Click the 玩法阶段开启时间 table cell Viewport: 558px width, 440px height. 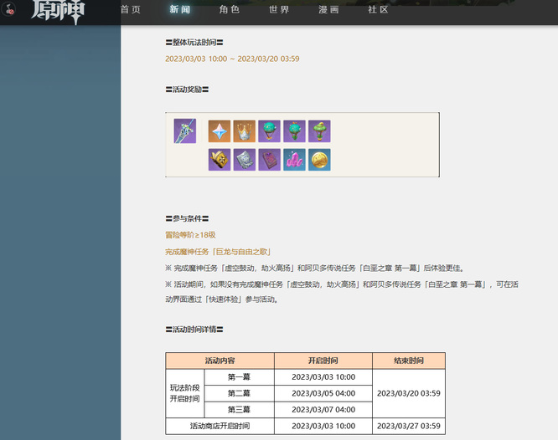click(x=184, y=393)
